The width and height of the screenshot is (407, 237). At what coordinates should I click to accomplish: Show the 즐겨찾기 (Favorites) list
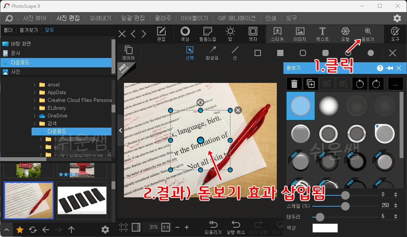(29, 30)
